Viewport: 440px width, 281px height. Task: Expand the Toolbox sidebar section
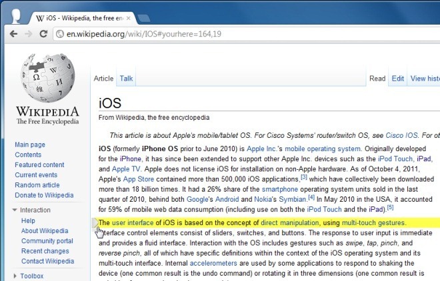[15, 276]
